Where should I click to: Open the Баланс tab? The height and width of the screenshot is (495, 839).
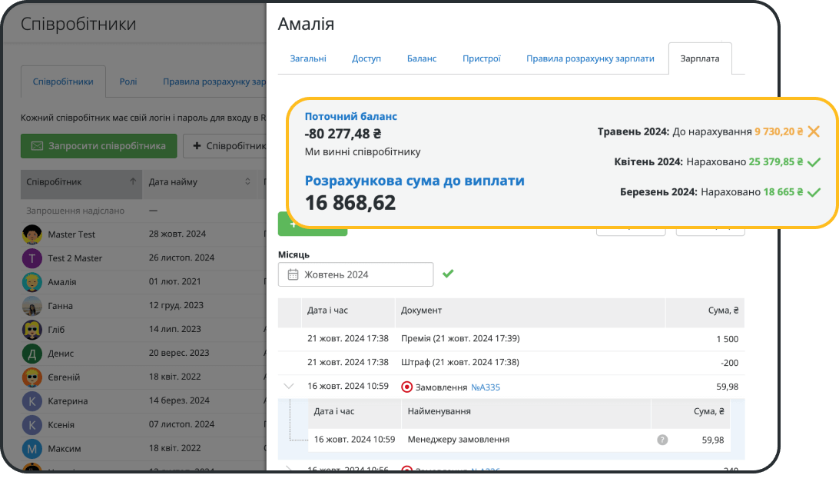pyautogui.click(x=421, y=58)
